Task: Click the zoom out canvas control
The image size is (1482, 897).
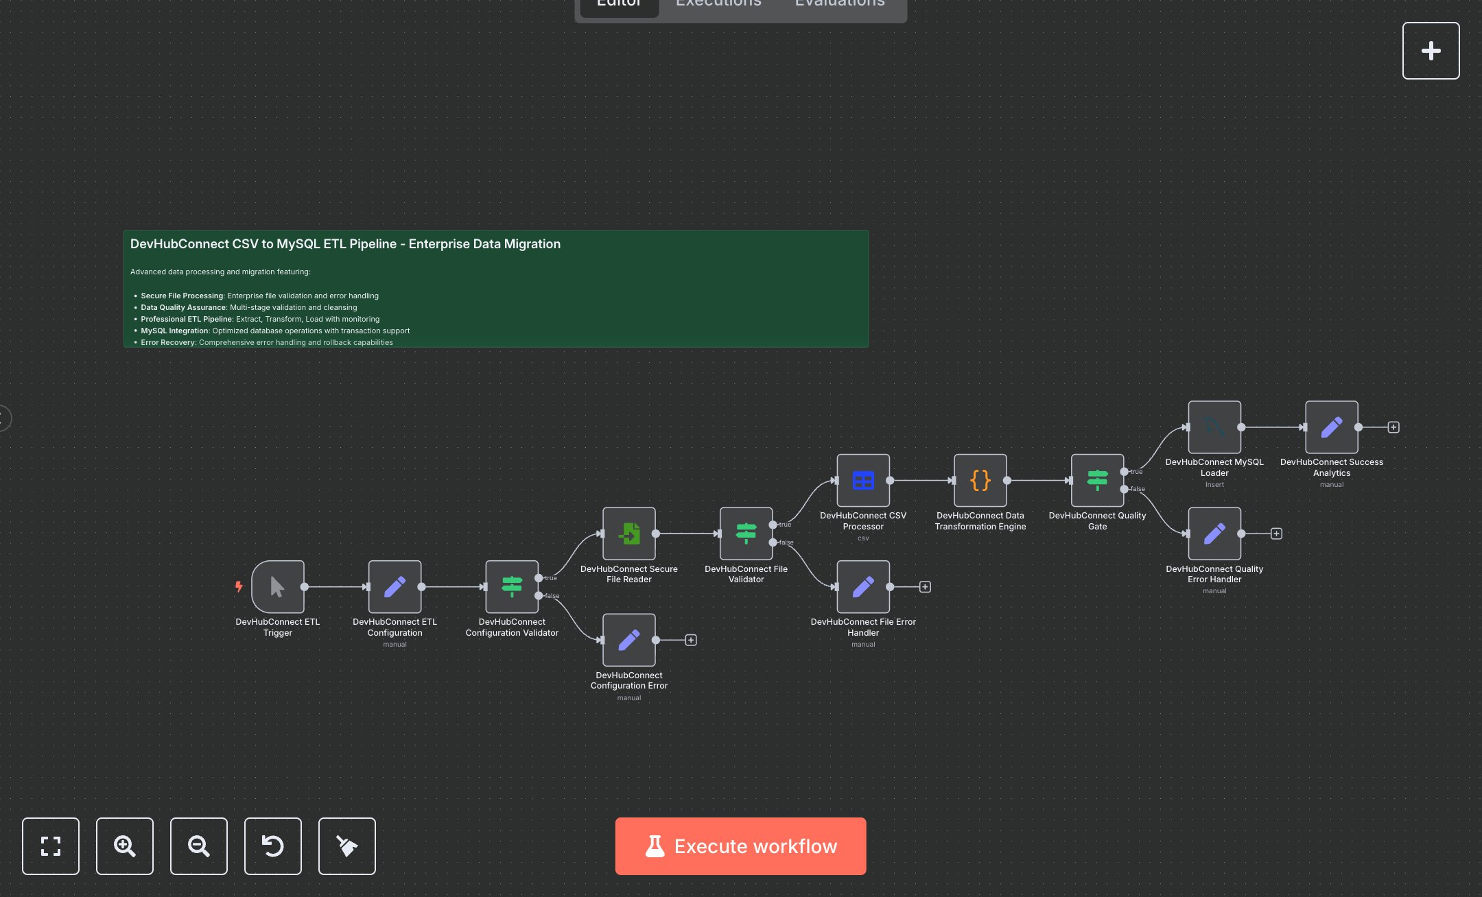Action: click(199, 846)
